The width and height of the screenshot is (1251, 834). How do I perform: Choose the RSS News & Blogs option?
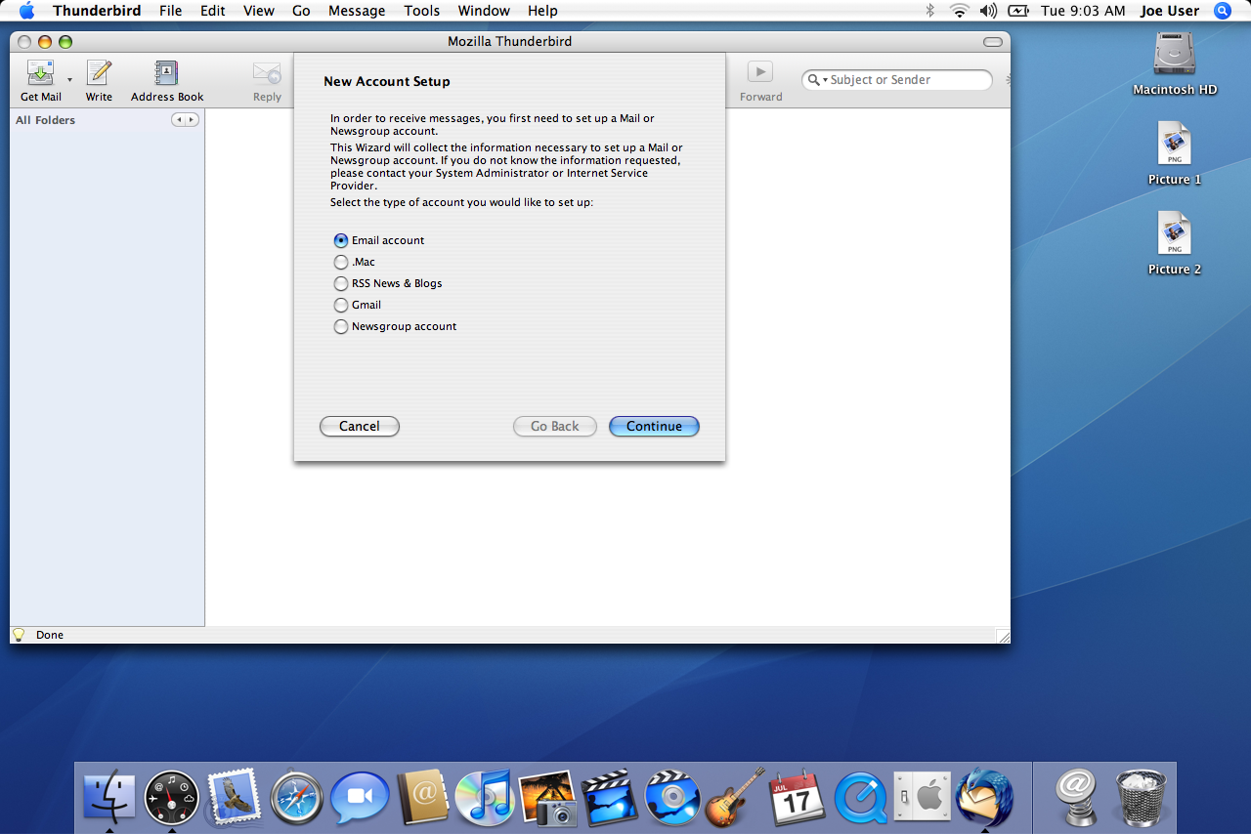coord(341,283)
